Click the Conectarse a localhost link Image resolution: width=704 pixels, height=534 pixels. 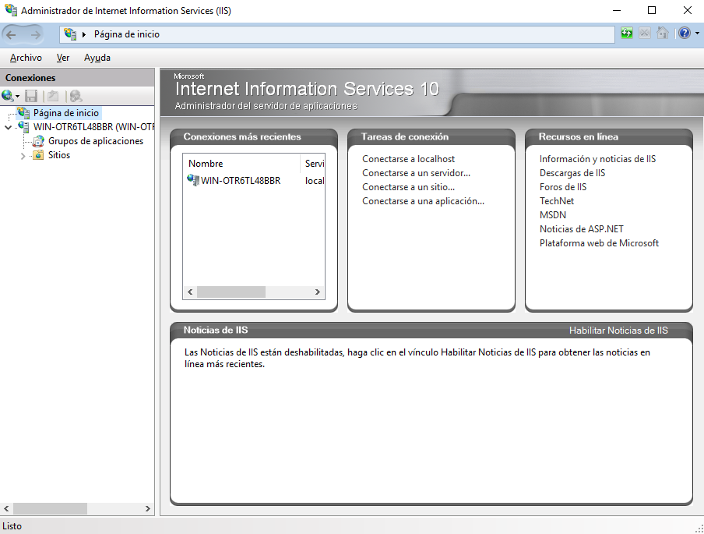click(408, 159)
